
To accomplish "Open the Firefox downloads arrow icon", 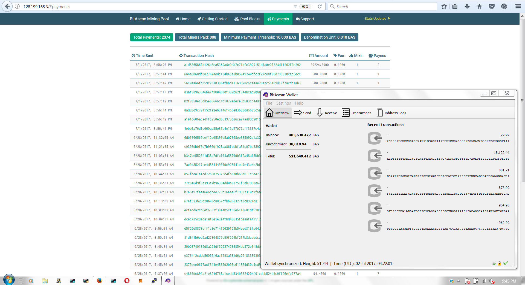I will tap(467, 6).
